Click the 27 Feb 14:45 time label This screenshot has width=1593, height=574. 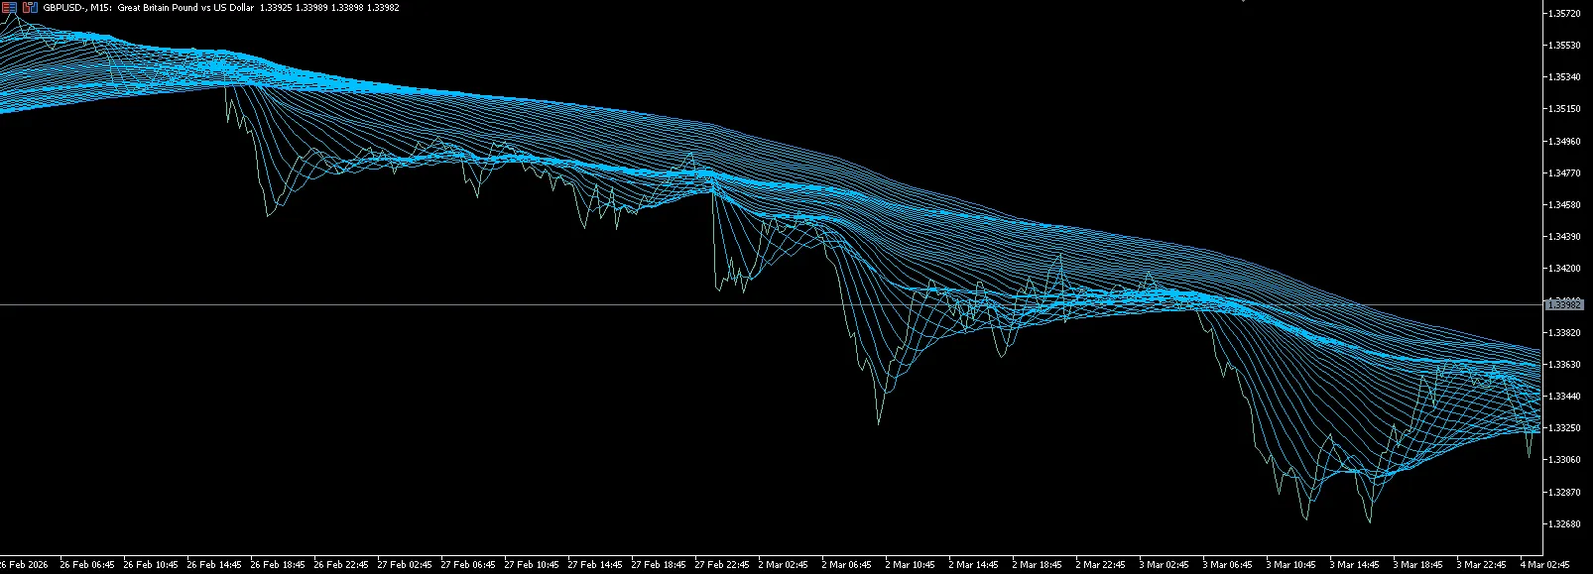point(595,565)
